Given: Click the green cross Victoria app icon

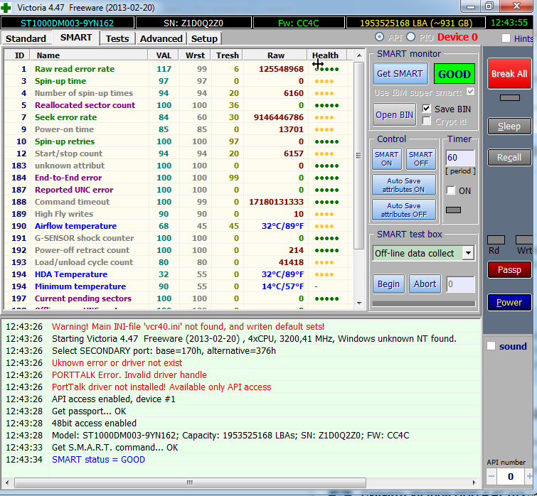Looking at the screenshot, I should [x=6, y=7].
